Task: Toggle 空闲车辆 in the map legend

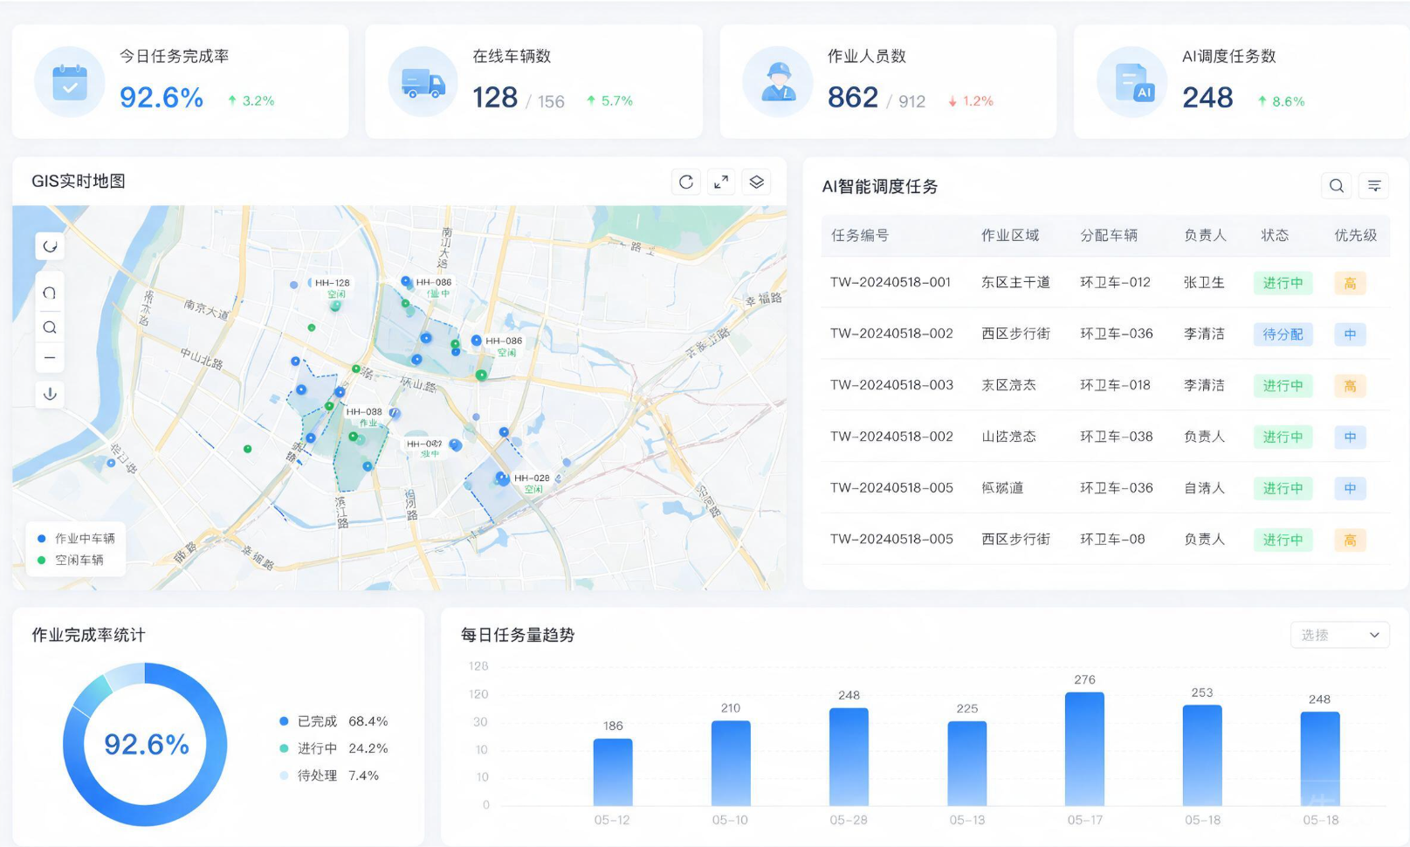Action: click(x=71, y=561)
